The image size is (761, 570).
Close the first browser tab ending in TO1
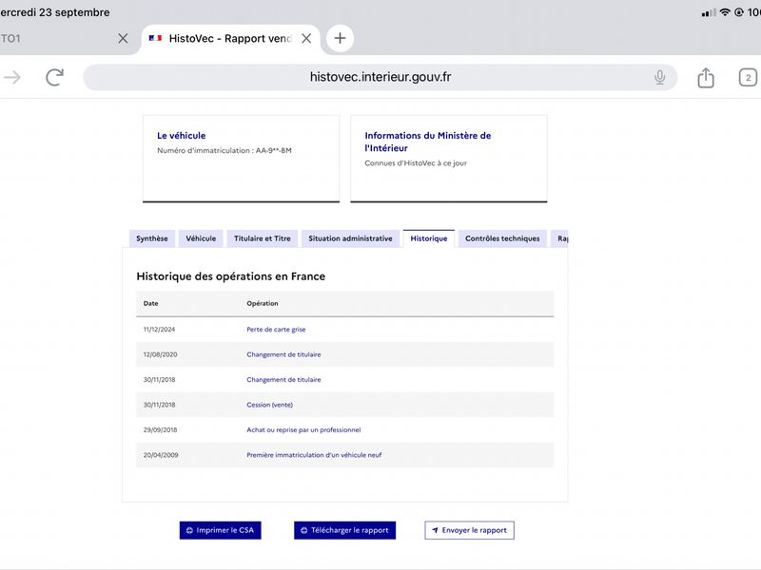123,38
